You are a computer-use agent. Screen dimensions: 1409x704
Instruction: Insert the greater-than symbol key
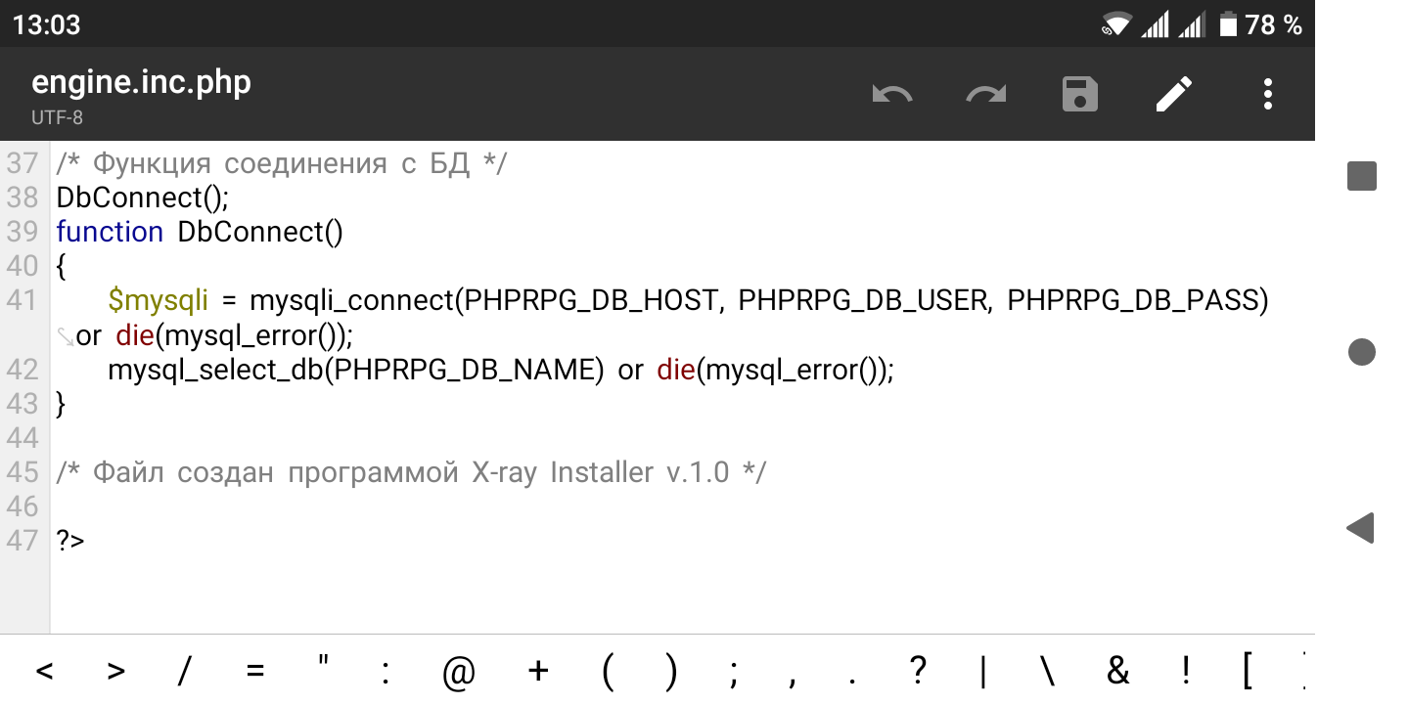coord(115,671)
